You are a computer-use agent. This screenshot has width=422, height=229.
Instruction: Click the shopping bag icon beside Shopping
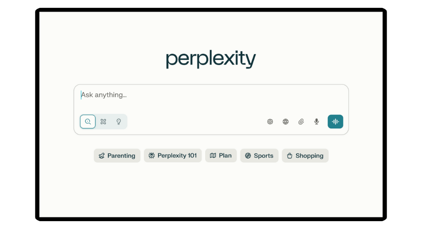point(290,156)
